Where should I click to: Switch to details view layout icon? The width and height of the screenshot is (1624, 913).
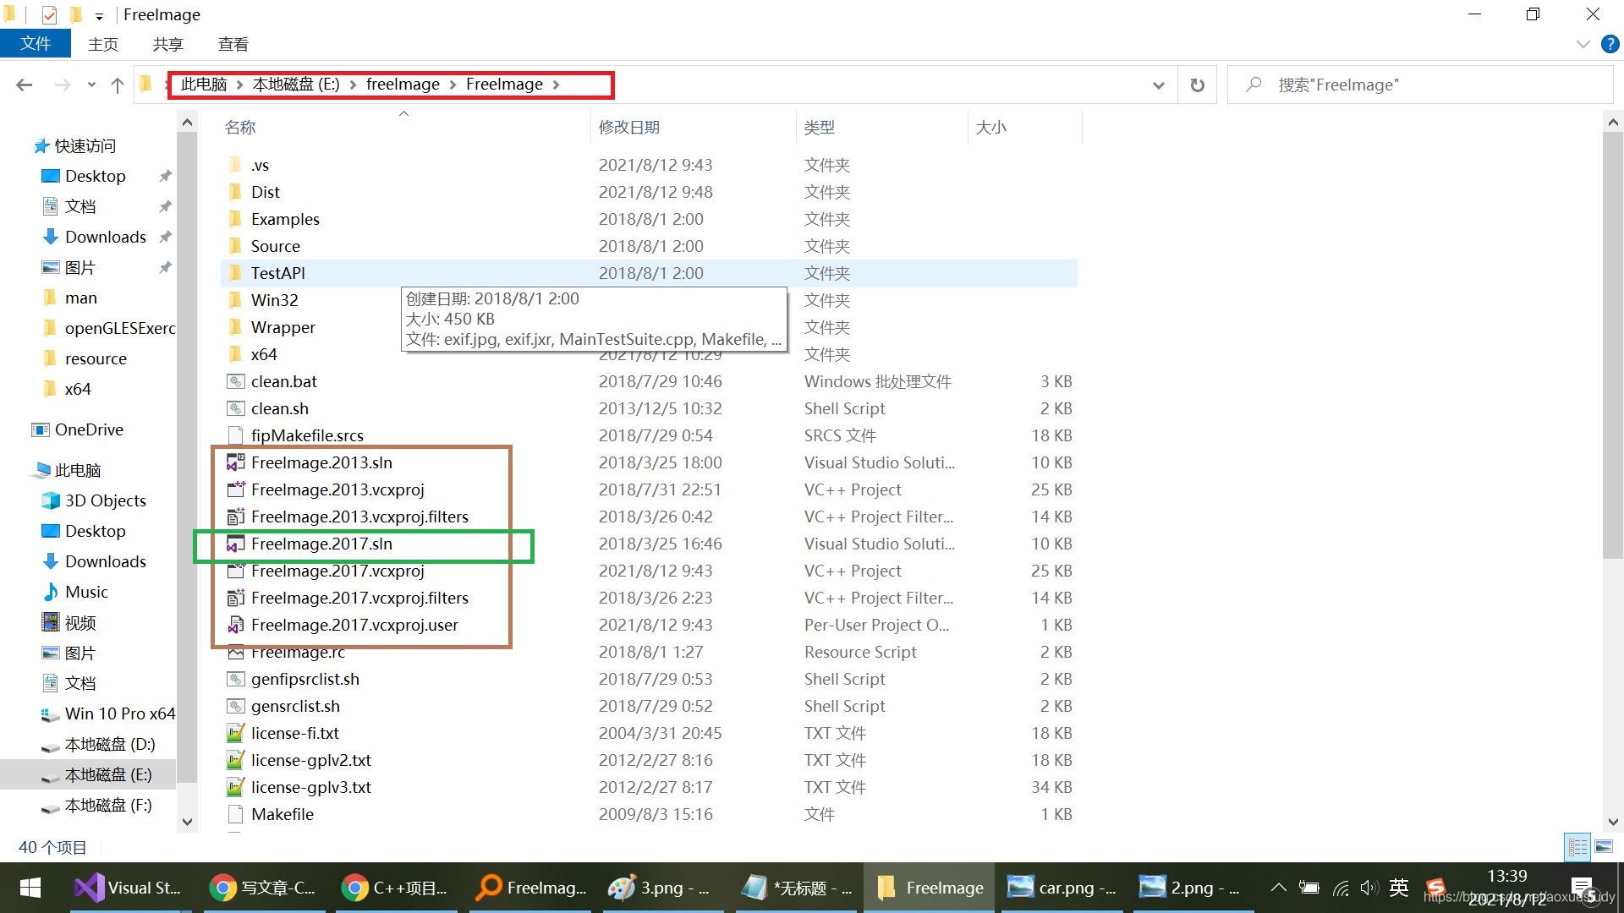pos(1577,846)
